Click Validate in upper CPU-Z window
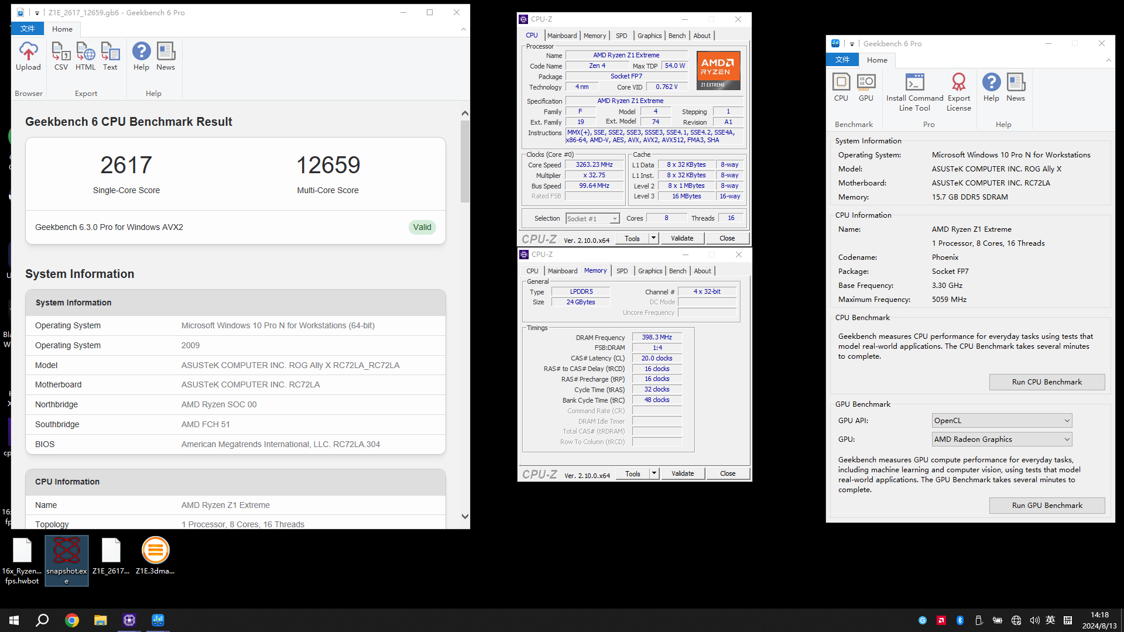The width and height of the screenshot is (1124, 632). pyautogui.click(x=682, y=238)
